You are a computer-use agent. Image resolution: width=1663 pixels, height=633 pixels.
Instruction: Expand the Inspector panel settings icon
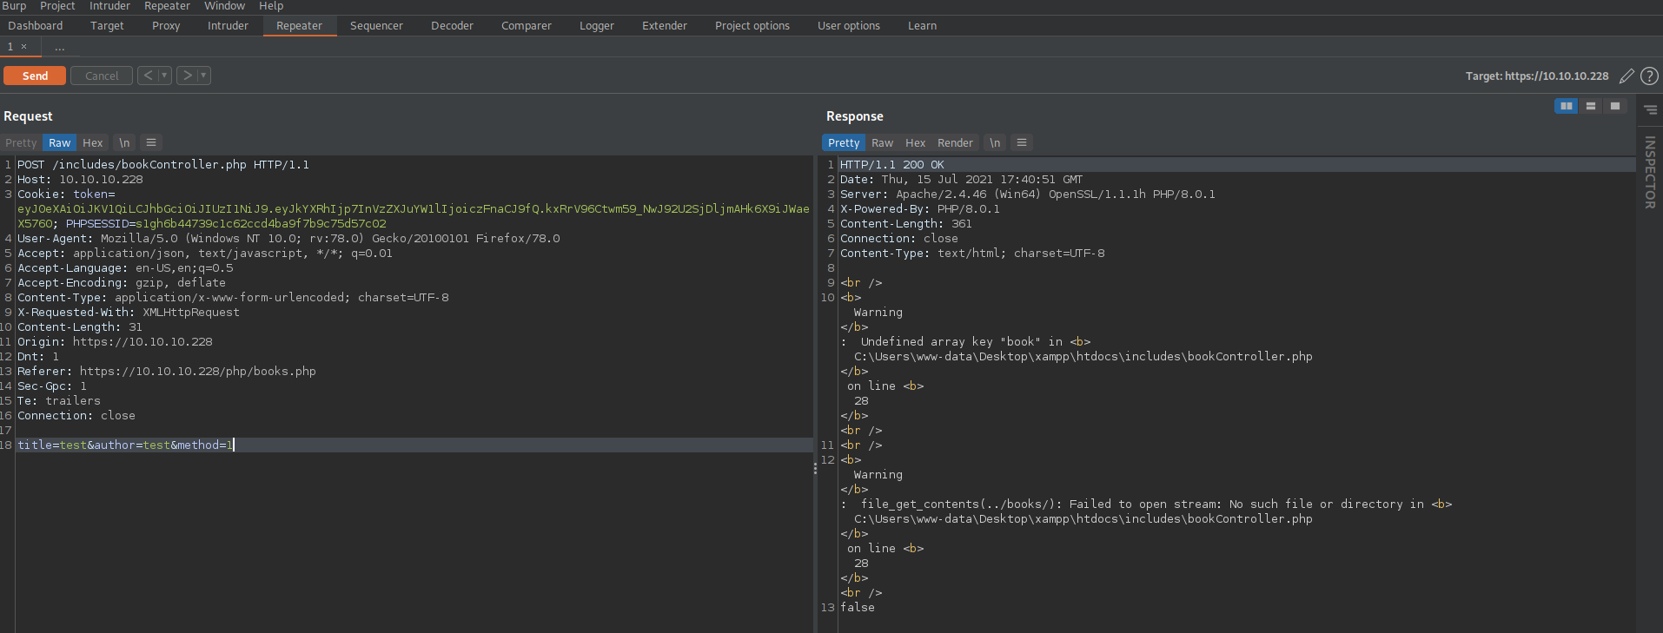pyautogui.click(x=1650, y=110)
